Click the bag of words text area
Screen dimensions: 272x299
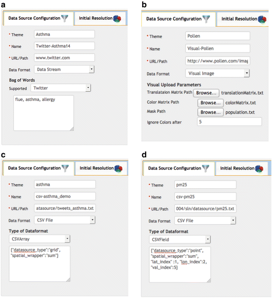(44, 113)
